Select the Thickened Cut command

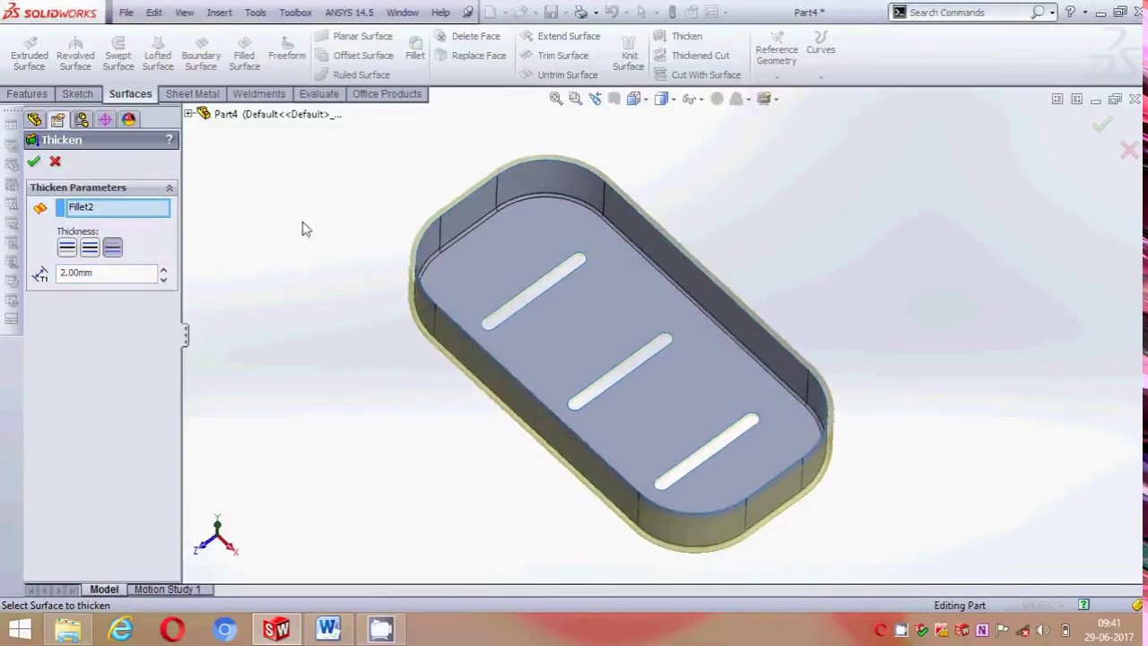tap(691, 56)
